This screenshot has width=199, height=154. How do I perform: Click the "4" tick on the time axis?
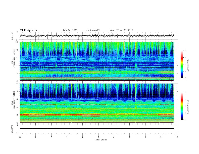82,137
